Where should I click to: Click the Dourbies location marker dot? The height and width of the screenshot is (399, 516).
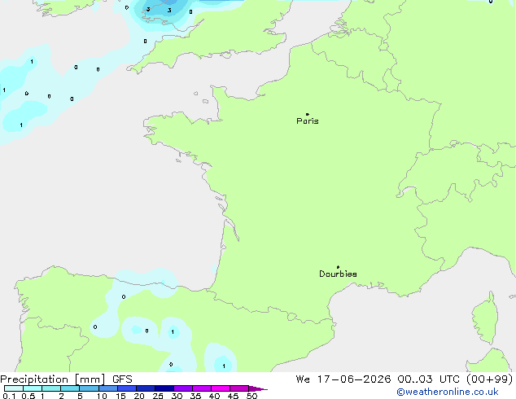338,267
